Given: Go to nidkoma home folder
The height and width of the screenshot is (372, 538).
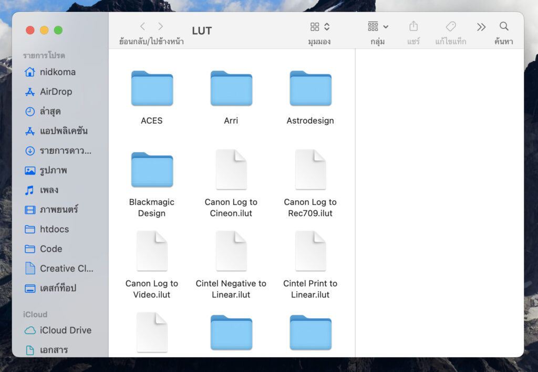Looking at the screenshot, I should (x=57, y=72).
